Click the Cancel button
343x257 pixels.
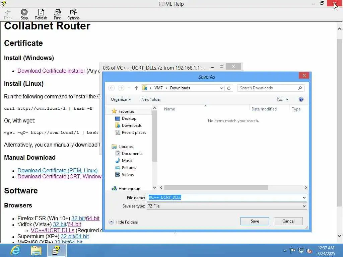288,221
